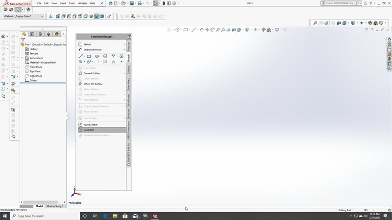Open Convert Entities dropdown arrow
Viewport: 392px width, 220px height.
coord(125,73)
